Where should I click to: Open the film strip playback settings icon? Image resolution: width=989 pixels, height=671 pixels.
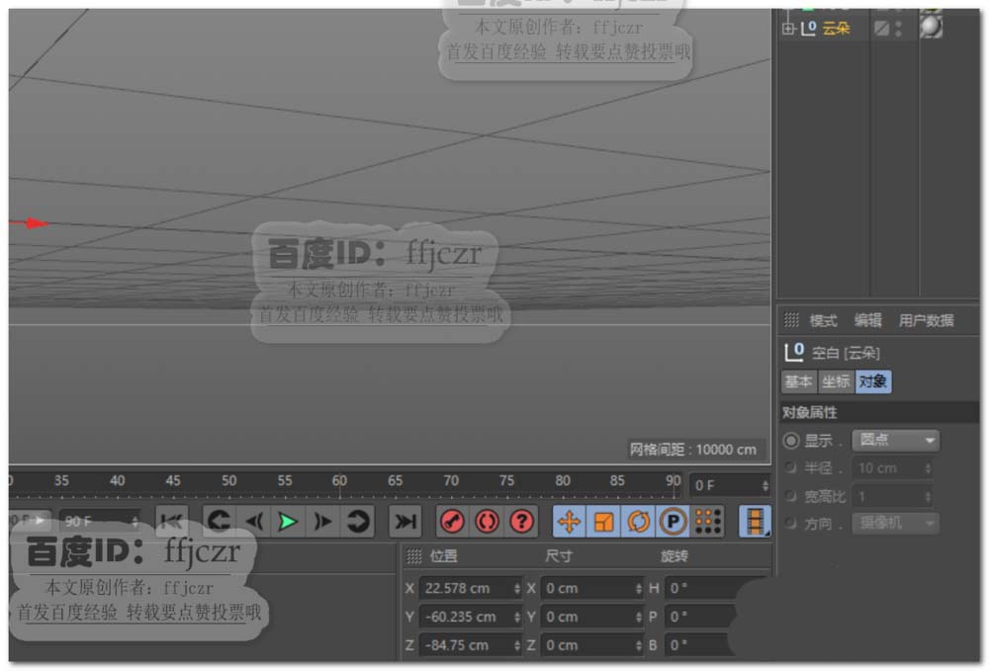[755, 522]
